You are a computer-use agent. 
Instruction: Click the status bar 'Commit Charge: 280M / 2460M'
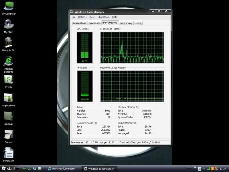tap(139, 142)
